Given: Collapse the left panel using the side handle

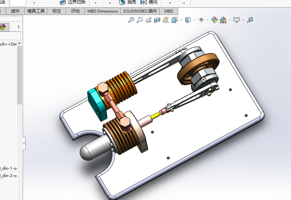Looking at the screenshot, I should tap(24, 143).
